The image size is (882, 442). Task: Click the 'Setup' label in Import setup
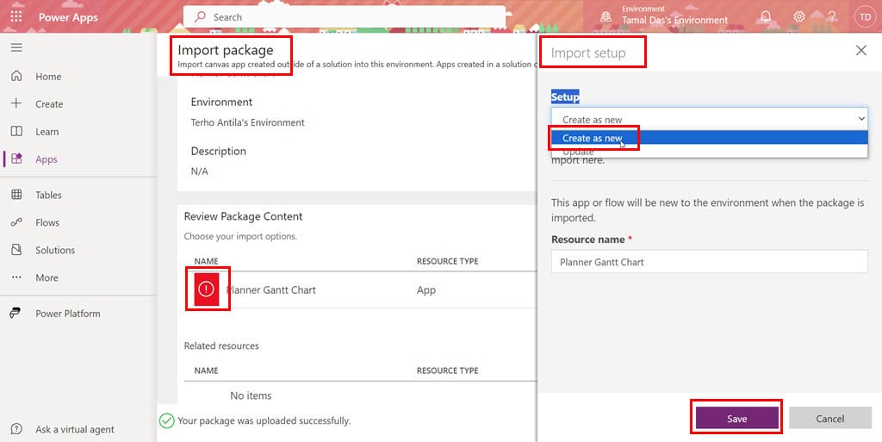(565, 96)
